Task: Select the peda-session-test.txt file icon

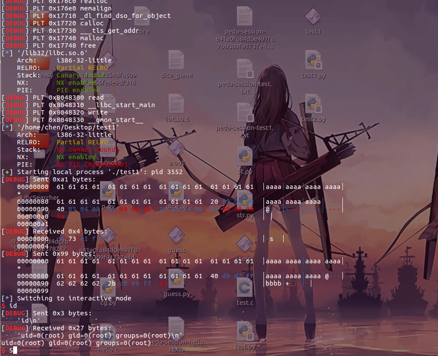Action: pyautogui.click(x=245, y=69)
